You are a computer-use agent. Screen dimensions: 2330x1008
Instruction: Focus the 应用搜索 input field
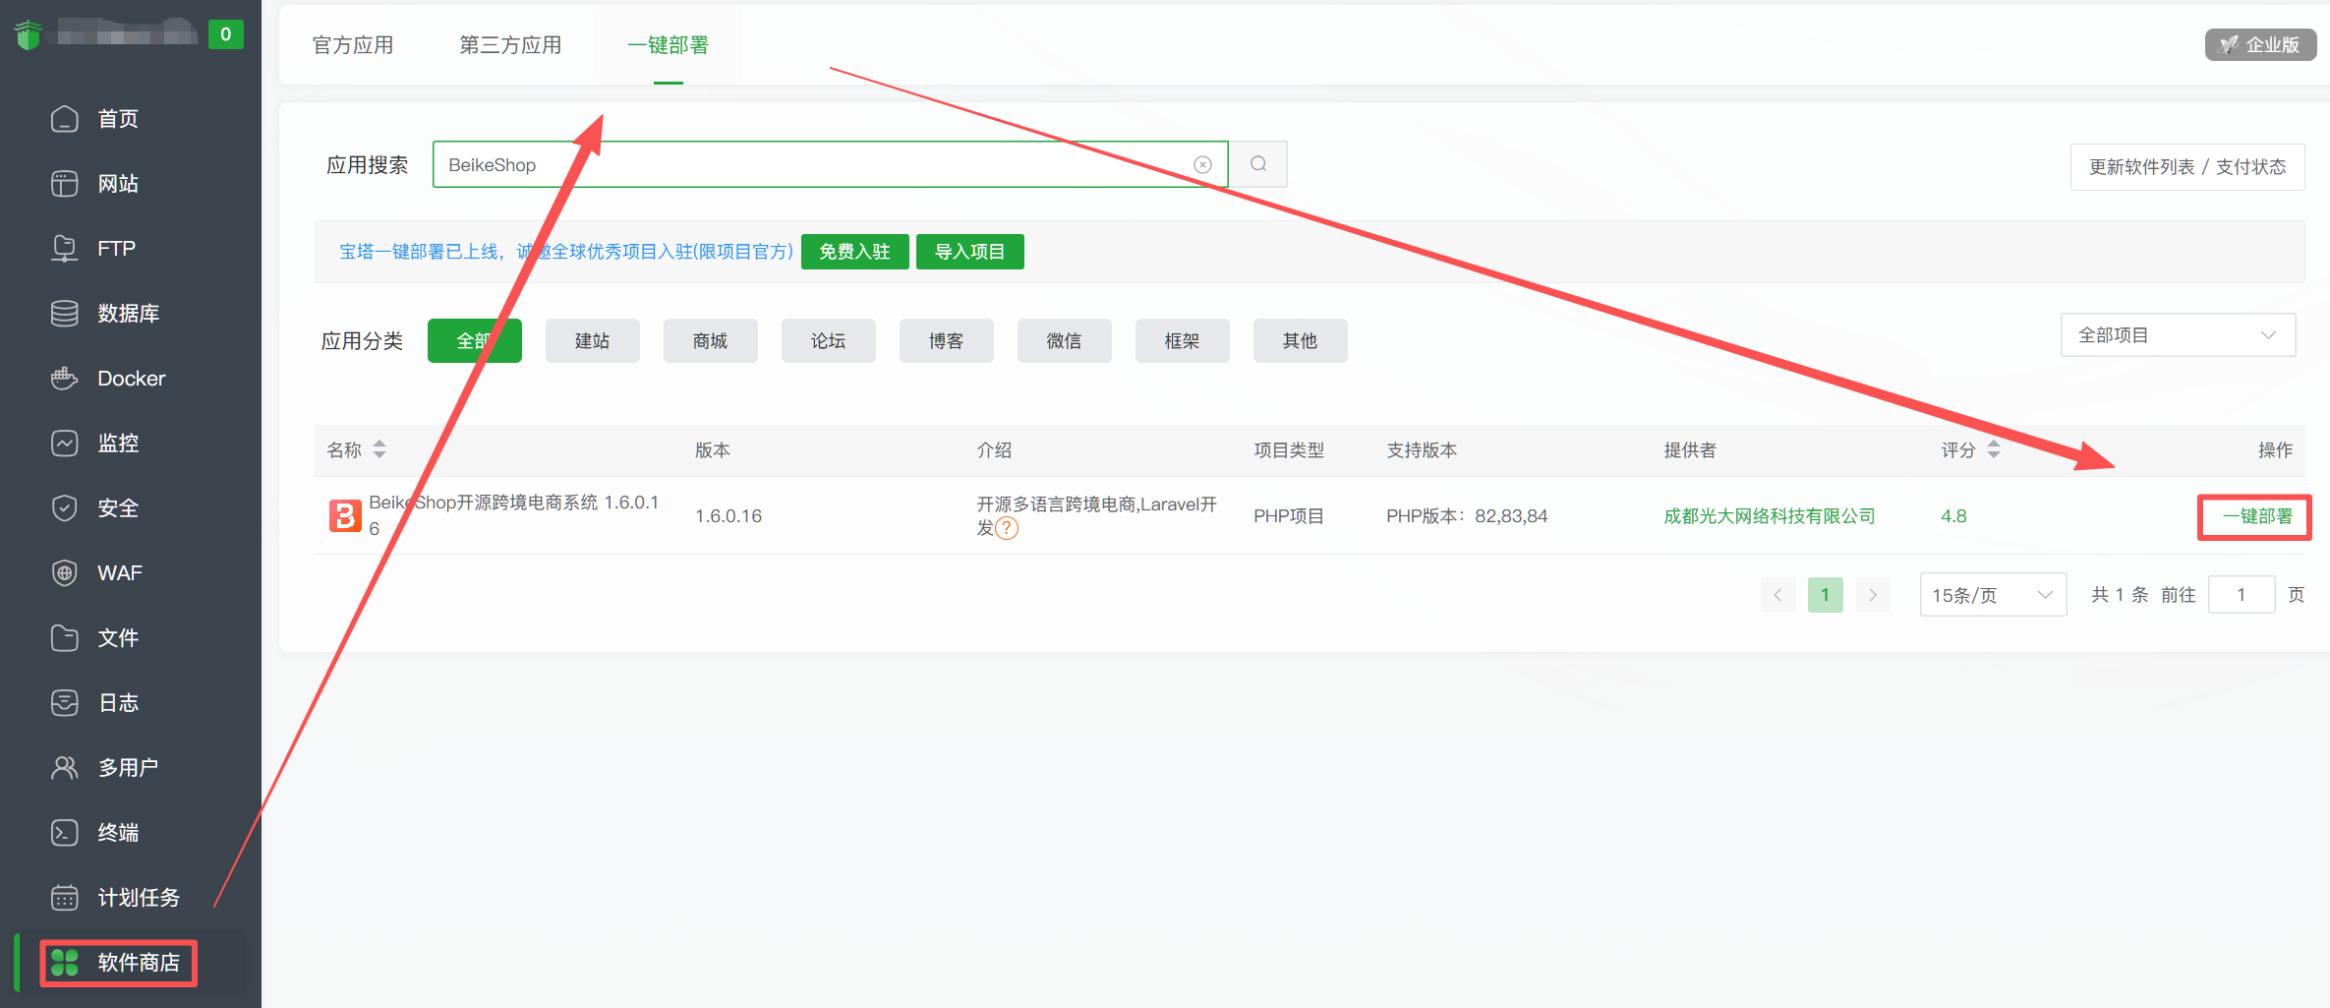(831, 164)
